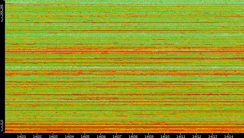Select the 14:03 tick label
244x138 pixels.
53,136
